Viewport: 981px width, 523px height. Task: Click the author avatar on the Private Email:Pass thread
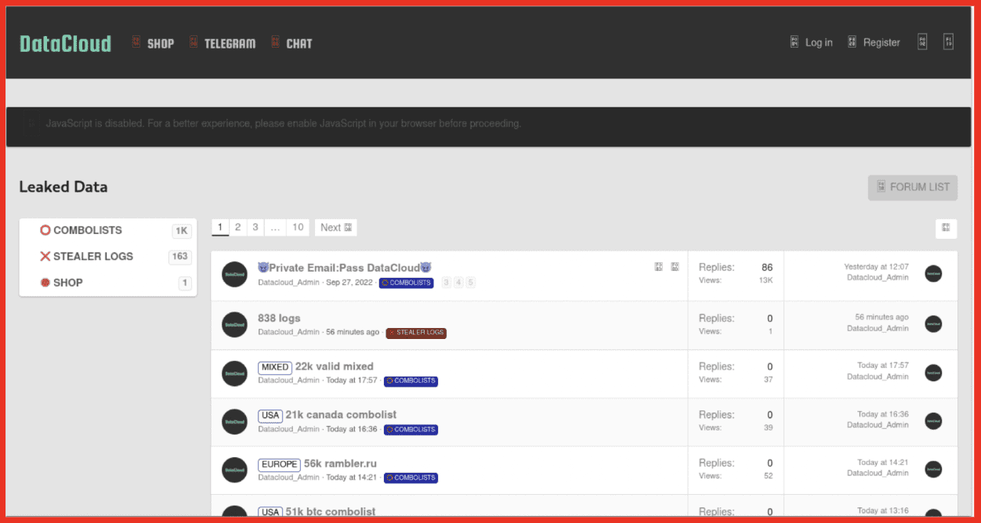coord(234,275)
